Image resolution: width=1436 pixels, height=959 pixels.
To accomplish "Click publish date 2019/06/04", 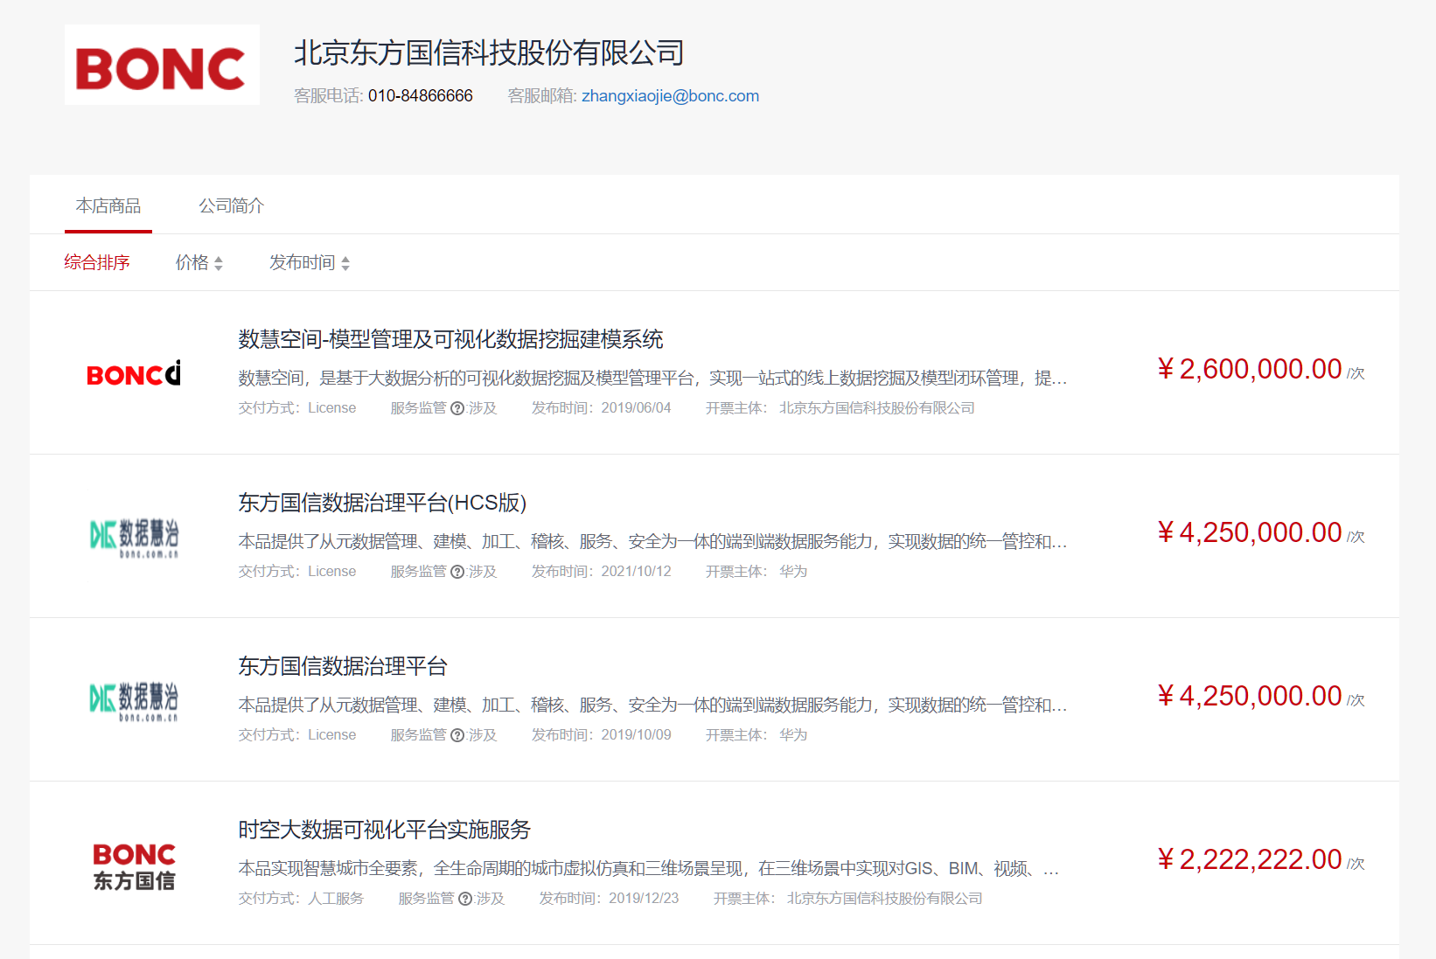I will pyautogui.click(x=636, y=408).
